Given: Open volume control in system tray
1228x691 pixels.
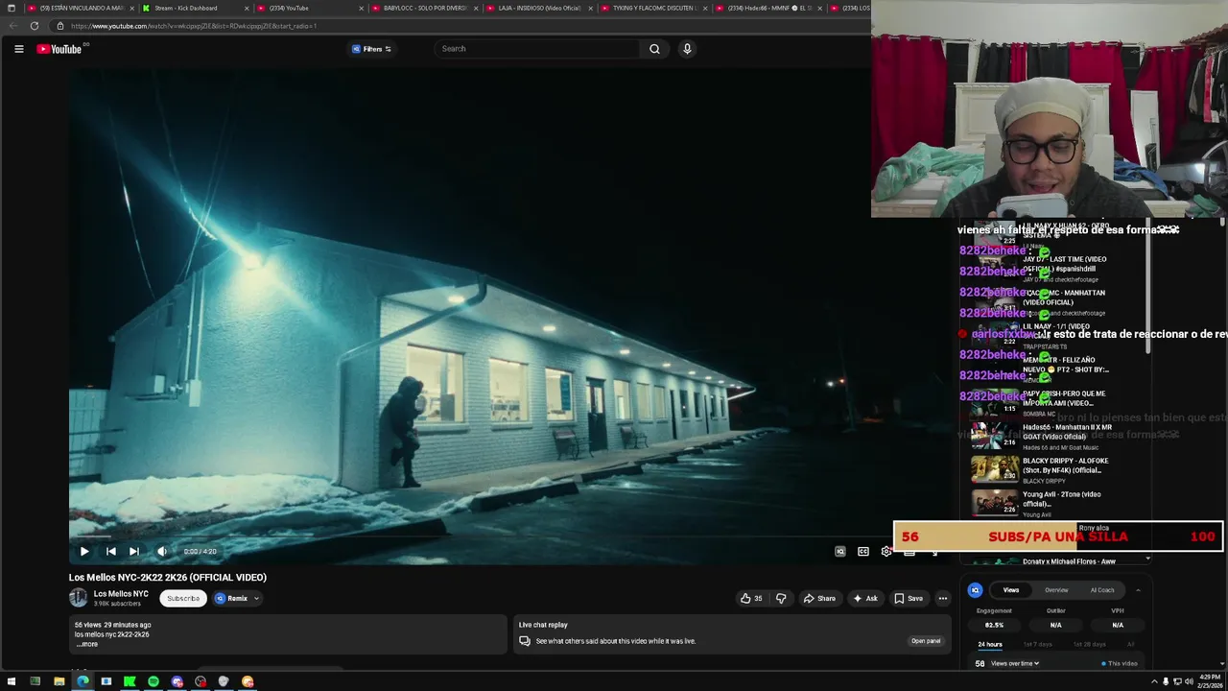Looking at the screenshot, I should coord(1189,681).
